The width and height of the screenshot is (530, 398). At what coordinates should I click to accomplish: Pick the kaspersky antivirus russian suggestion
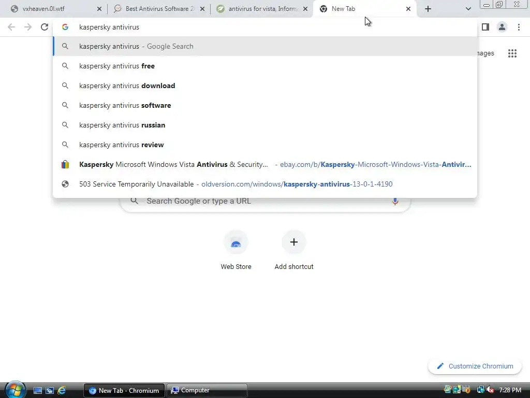[x=265, y=125]
